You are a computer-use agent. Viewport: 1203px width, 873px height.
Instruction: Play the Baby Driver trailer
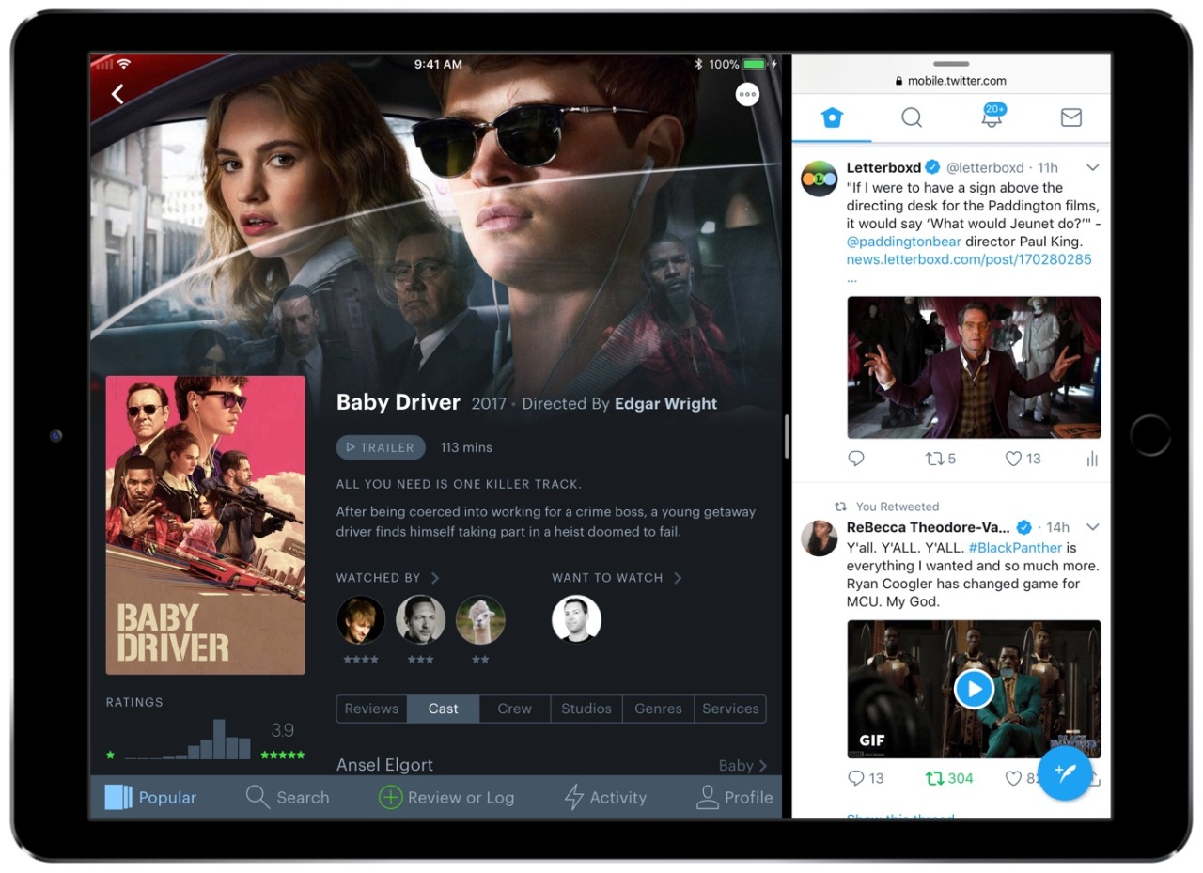[x=381, y=447]
